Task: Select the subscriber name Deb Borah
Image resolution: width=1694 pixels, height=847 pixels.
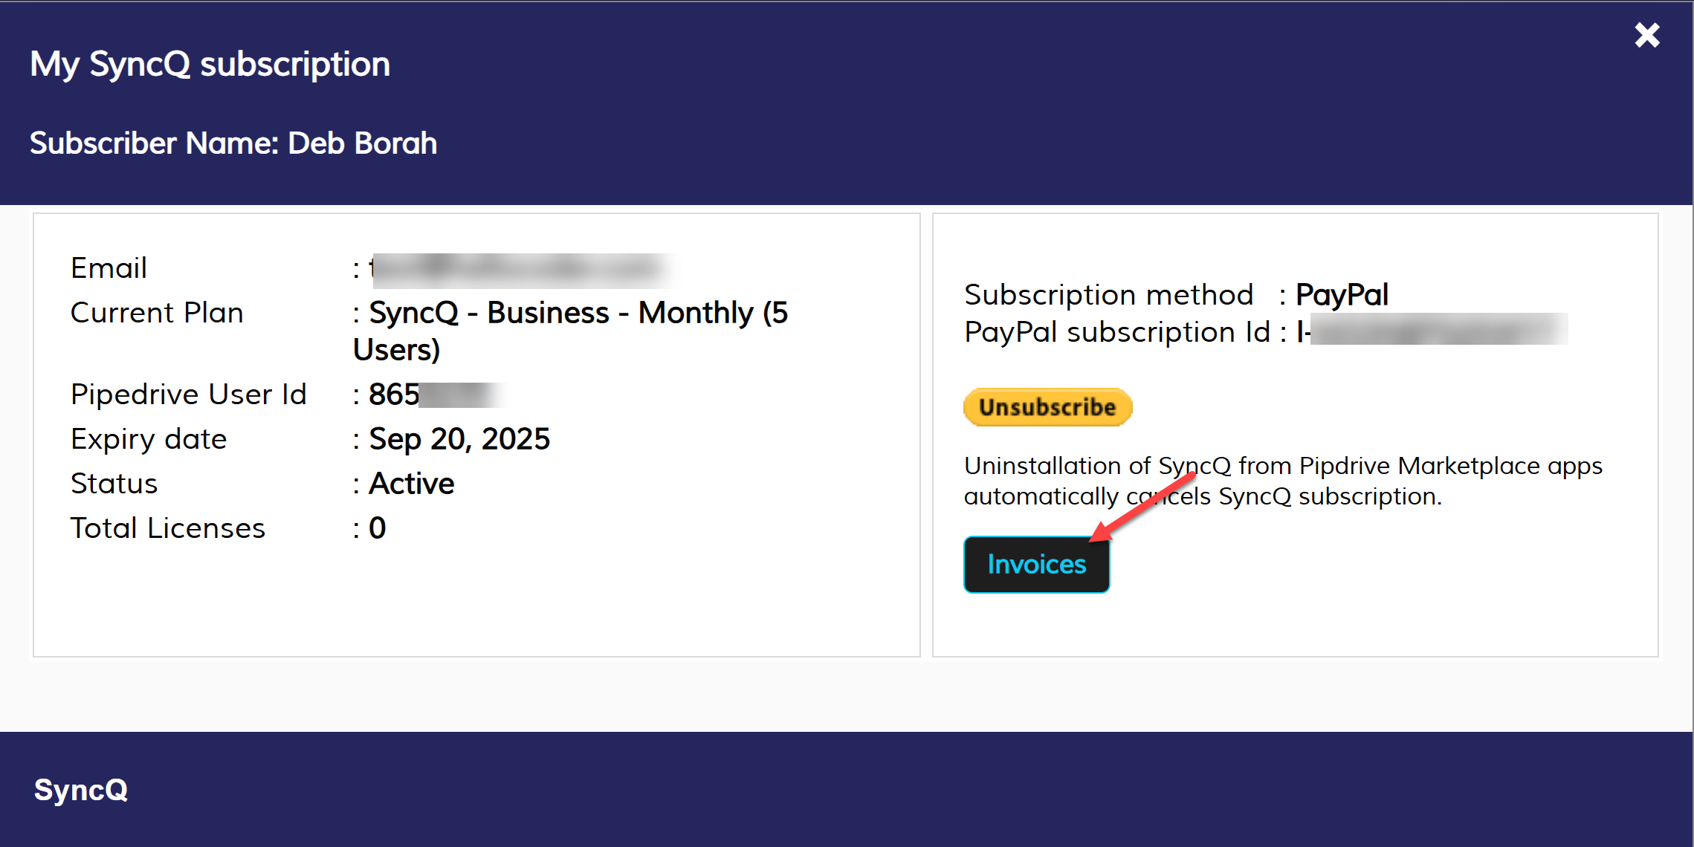Action: pos(362,143)
